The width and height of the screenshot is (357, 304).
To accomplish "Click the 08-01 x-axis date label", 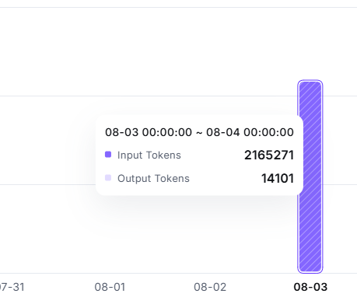I will (110, 287).
